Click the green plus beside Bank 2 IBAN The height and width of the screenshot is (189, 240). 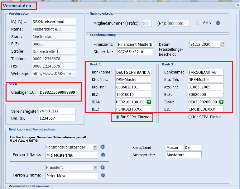pyautogui.click(x=221, y=102)
